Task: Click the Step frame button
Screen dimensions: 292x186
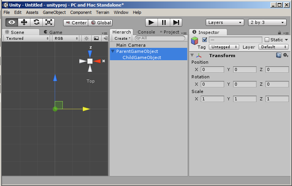Action: point(176,22)
